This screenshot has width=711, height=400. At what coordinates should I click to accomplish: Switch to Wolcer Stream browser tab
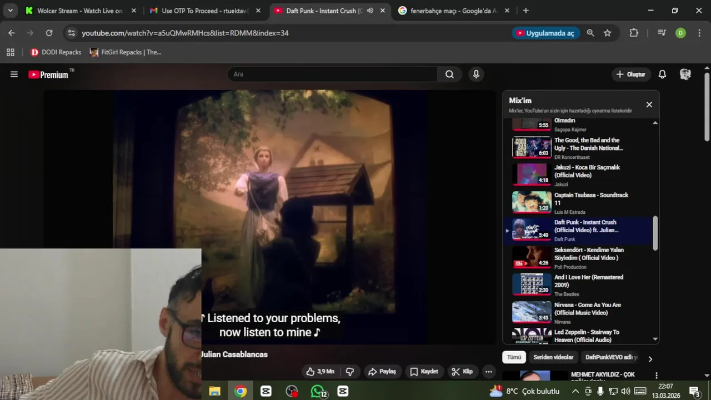click(80, 11)
